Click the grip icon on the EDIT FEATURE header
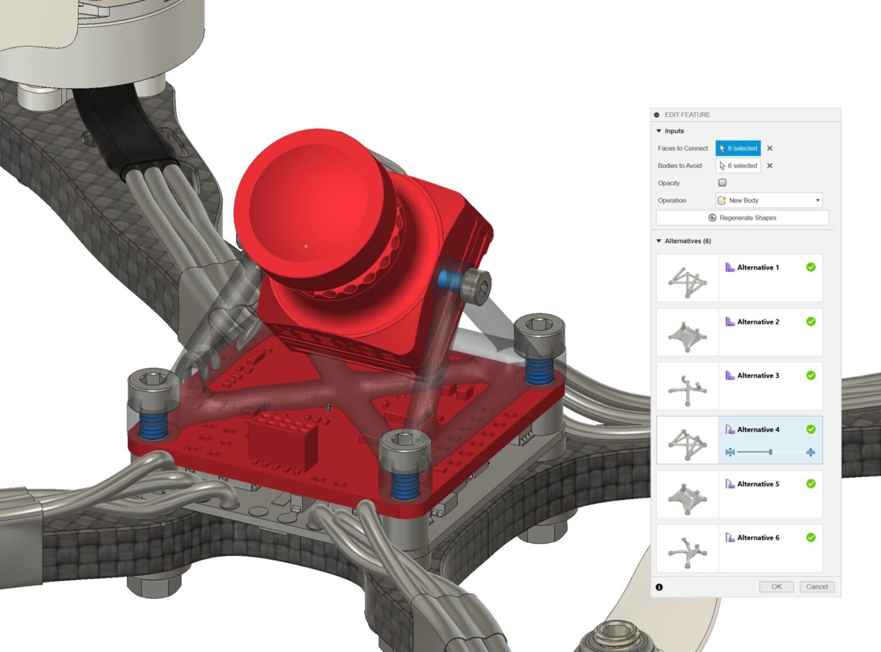This screenshot has height=652, width=881. pyautogui.click(x=656, y=114)
